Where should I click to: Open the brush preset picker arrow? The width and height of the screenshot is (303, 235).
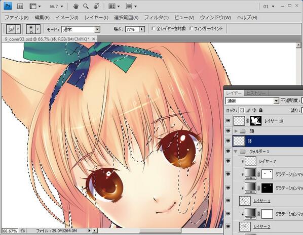click(38, 29)
